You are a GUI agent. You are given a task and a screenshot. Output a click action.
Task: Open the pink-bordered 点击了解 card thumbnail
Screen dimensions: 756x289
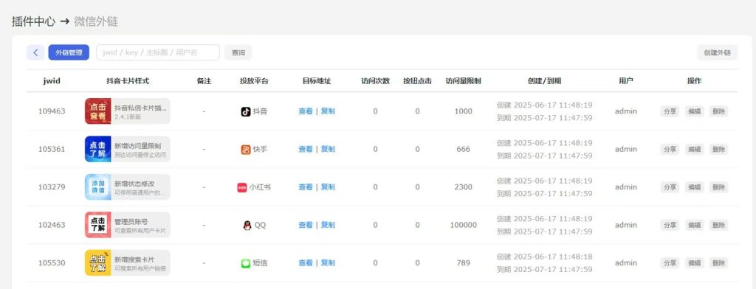coord(98,225)
